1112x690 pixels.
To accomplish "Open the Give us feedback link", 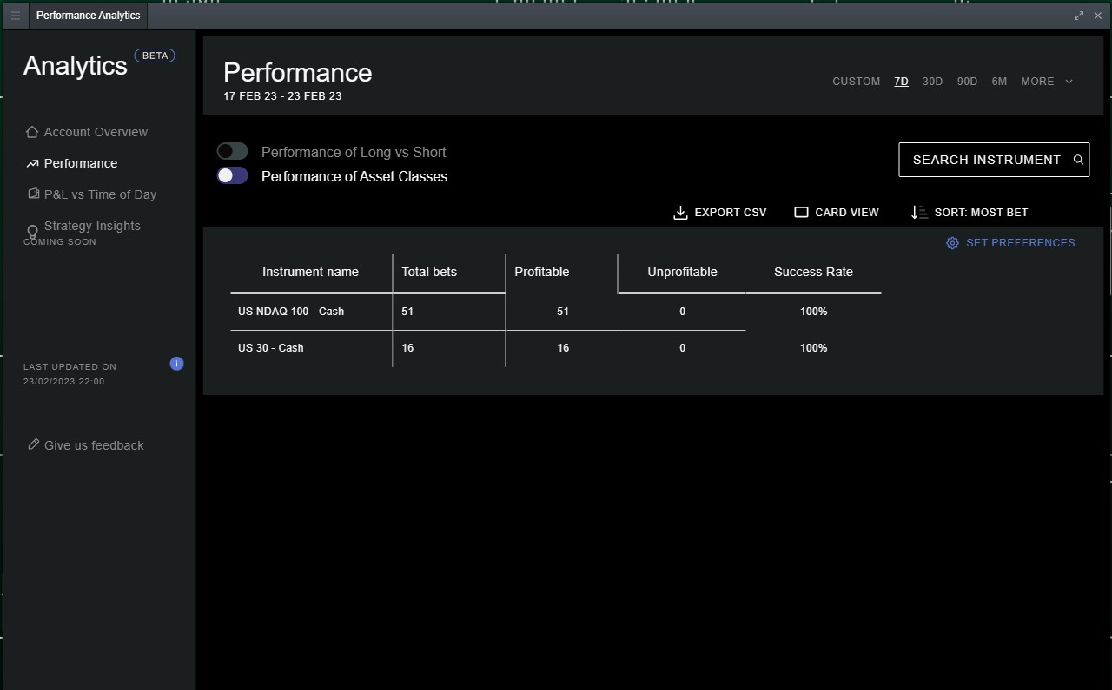I will click(94, 445).
